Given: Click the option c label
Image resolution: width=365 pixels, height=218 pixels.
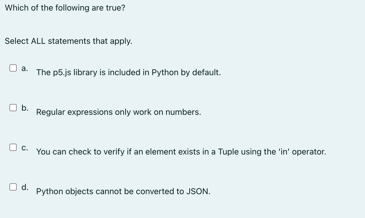Looking at the screenshot, I should [x=25, y=147].
